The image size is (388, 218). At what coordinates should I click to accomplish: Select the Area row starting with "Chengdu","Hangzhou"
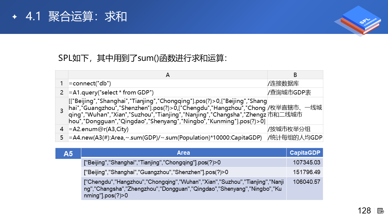tap(184, 189)
